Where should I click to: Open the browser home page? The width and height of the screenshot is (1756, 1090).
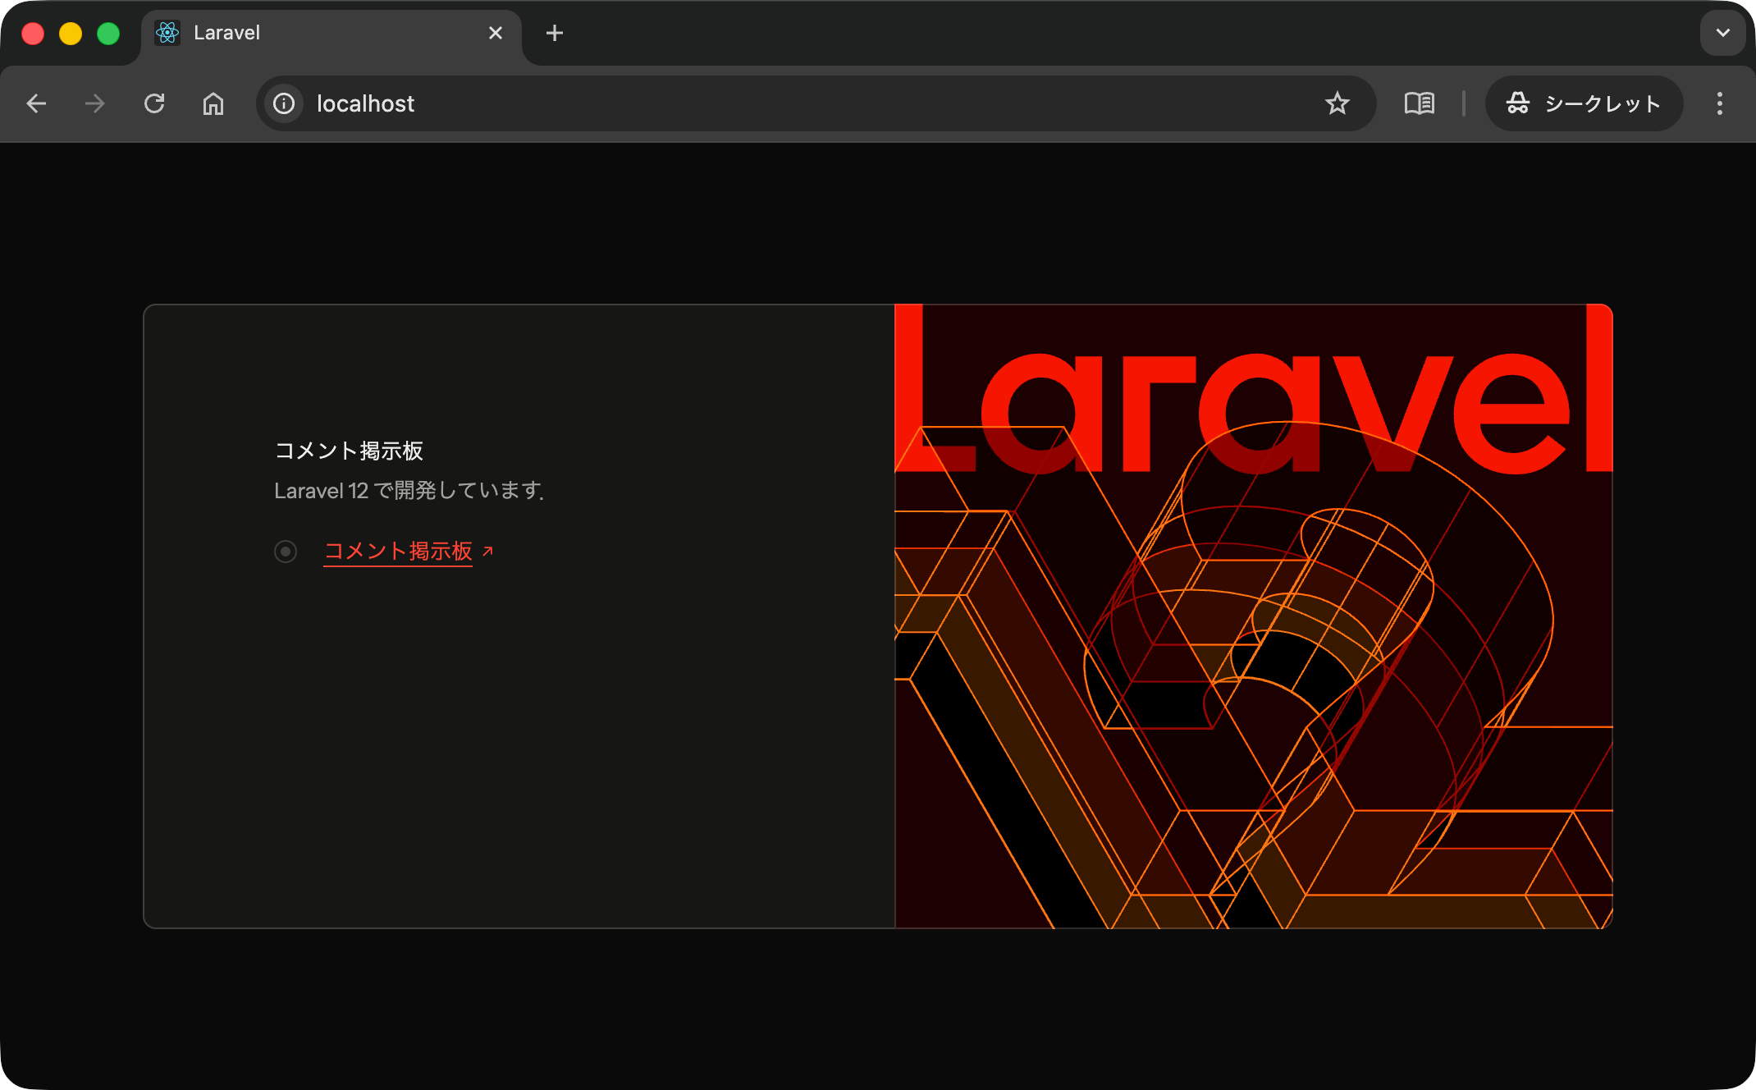point(213,103)
